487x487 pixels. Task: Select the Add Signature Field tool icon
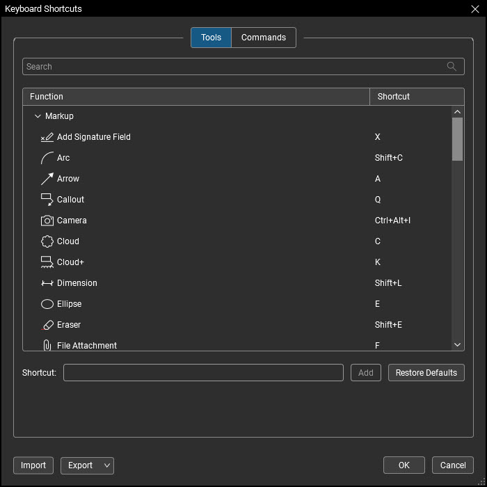(x=47, y=137)
